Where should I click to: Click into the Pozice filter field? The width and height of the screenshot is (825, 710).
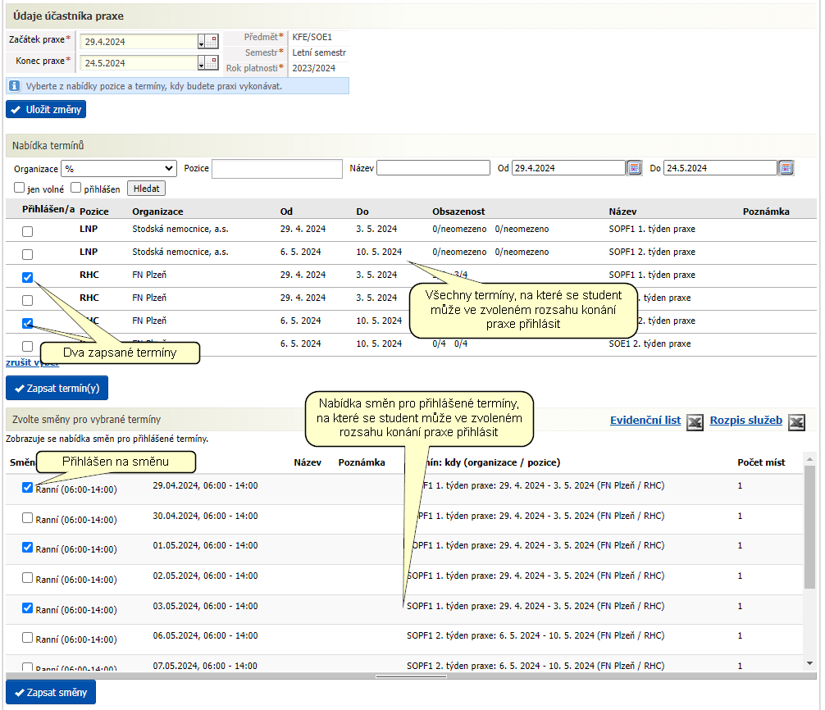pos(276,169)
